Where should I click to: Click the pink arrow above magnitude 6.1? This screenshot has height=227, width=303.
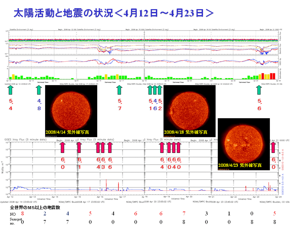(79, 147)
